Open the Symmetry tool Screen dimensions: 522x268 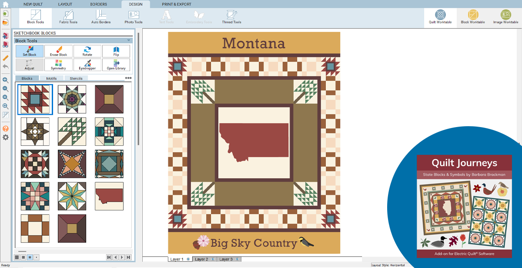(x=58, y=64)
